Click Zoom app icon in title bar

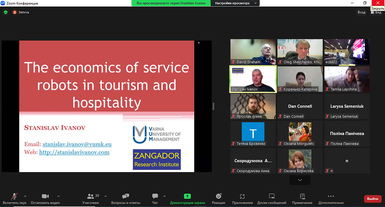(x=3, y=3)
